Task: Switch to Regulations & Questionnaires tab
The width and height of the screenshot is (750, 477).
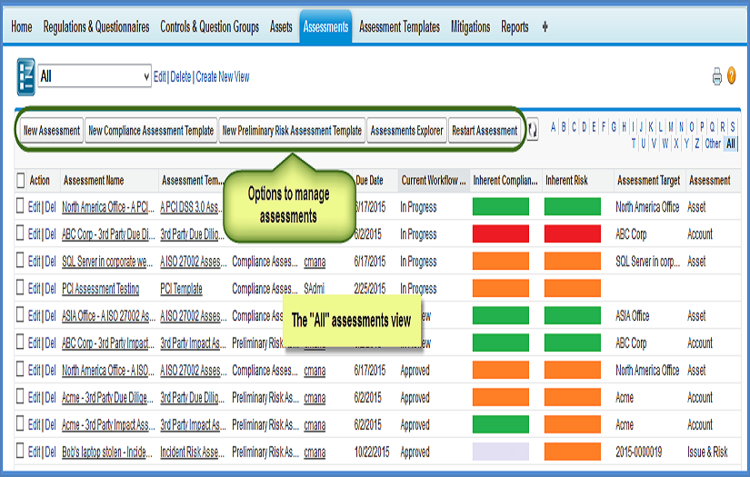Action: click(x=96, y=26)
